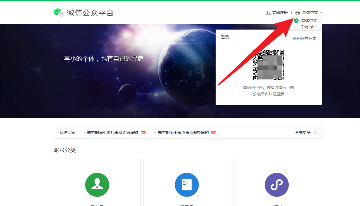Click the 系统公告 label

pos(67,132)
